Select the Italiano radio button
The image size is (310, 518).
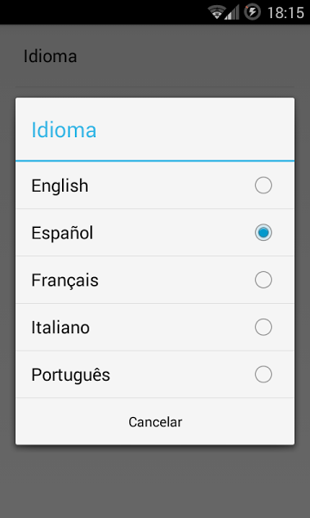pyautogui.click(x=263, y=327)
